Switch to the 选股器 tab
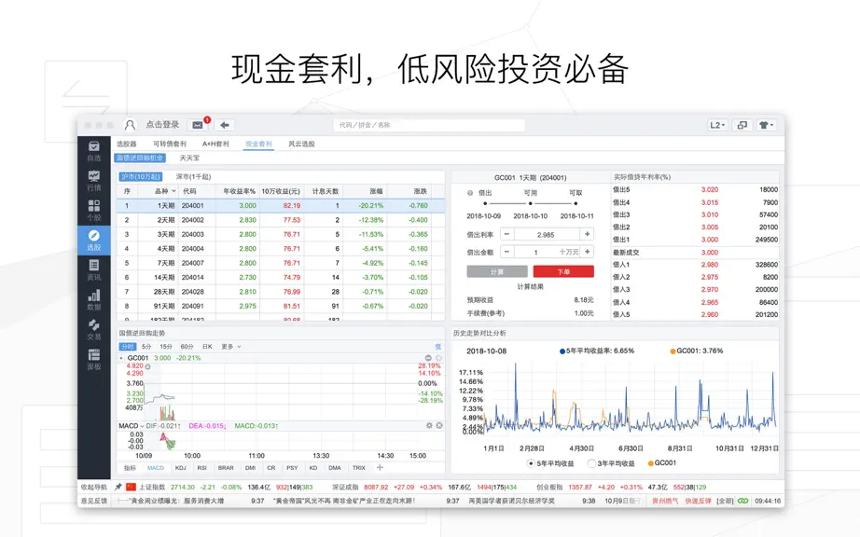Viewport: 860px width, 537px height. [127, 144]
